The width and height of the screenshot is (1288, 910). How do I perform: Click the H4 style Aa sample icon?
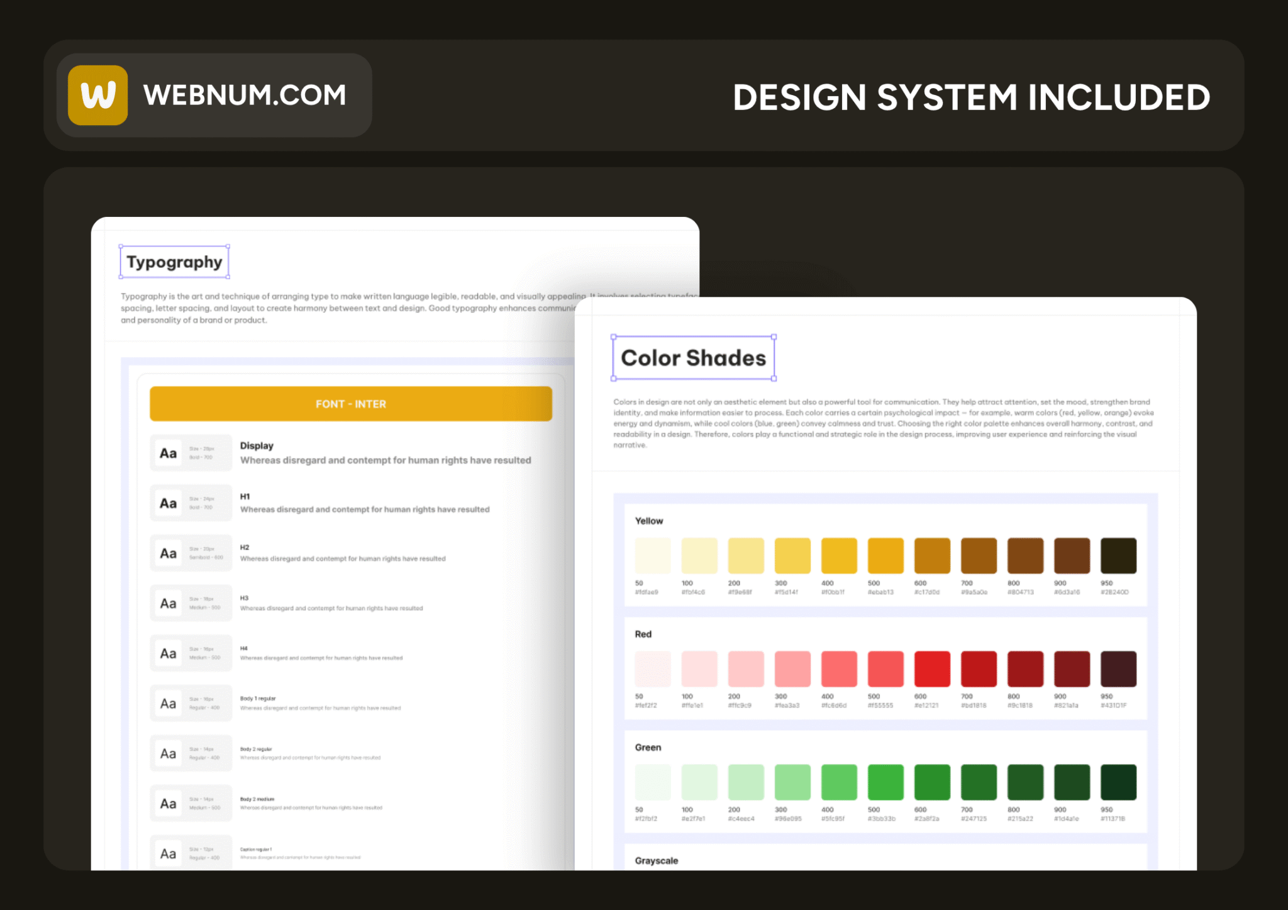[x=168, y=653]
